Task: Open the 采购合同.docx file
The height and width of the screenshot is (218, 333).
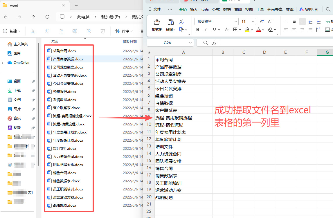Action: click(x=64, y=51)
